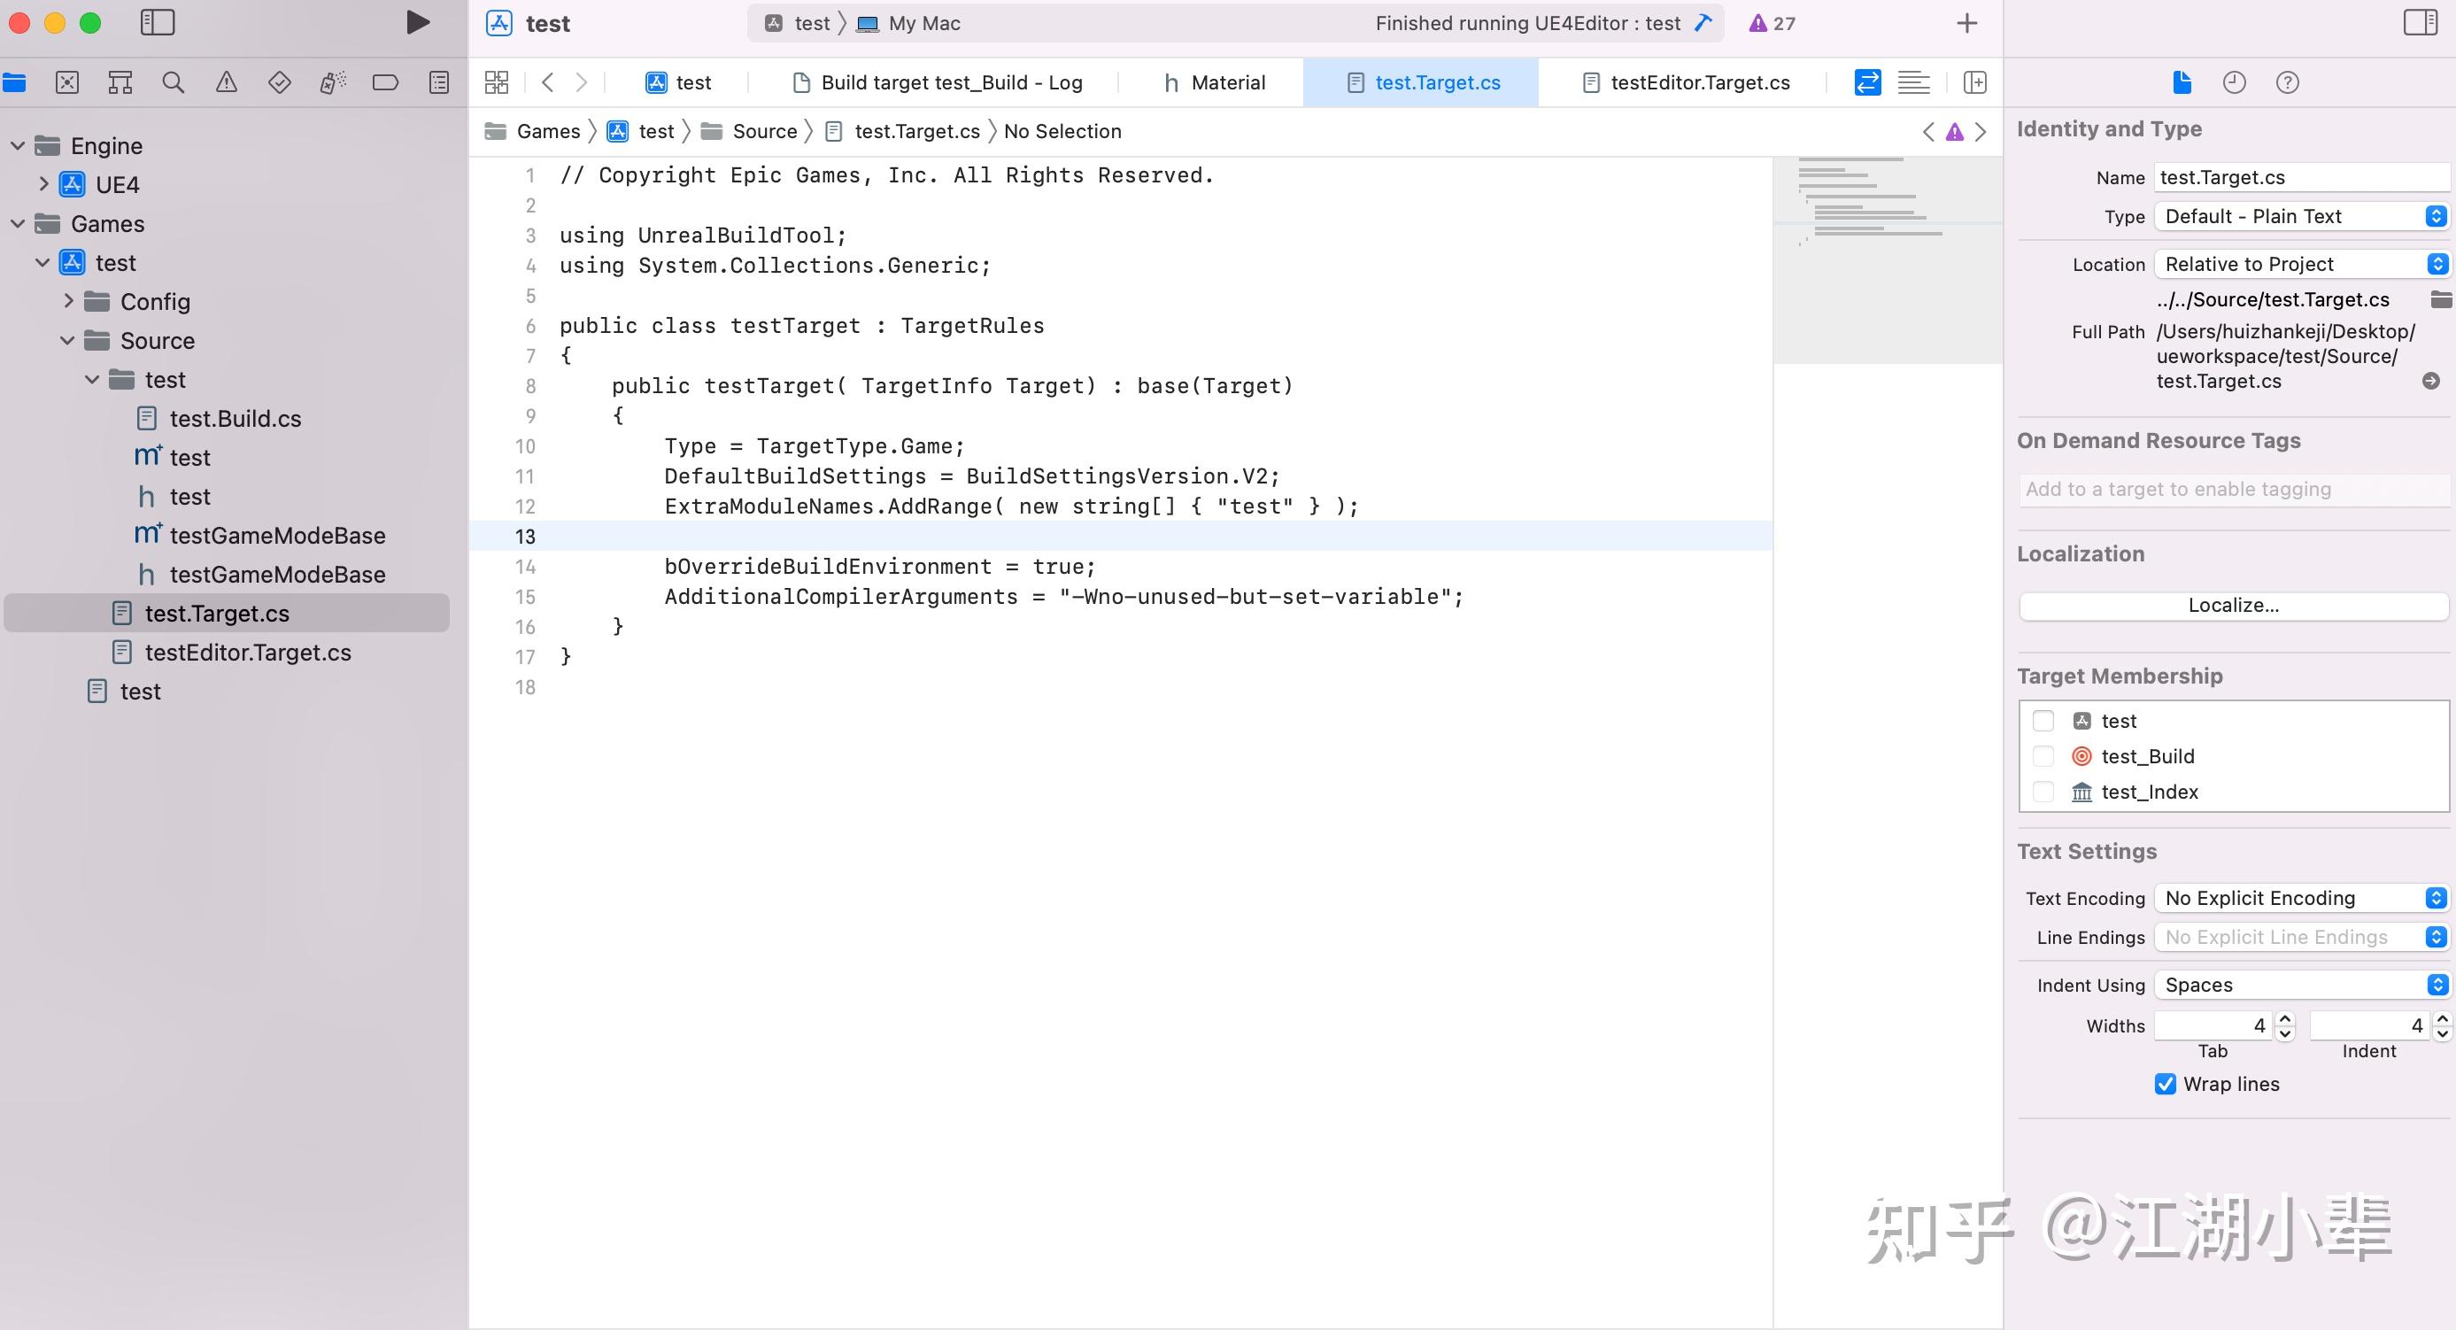This screenshot has width=2456, height=1330.
Task: Toggle the left navigator sidebar
Action: [158, 23]
